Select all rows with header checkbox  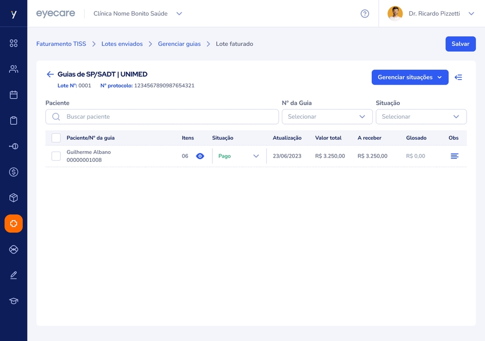tap(56, 138)
